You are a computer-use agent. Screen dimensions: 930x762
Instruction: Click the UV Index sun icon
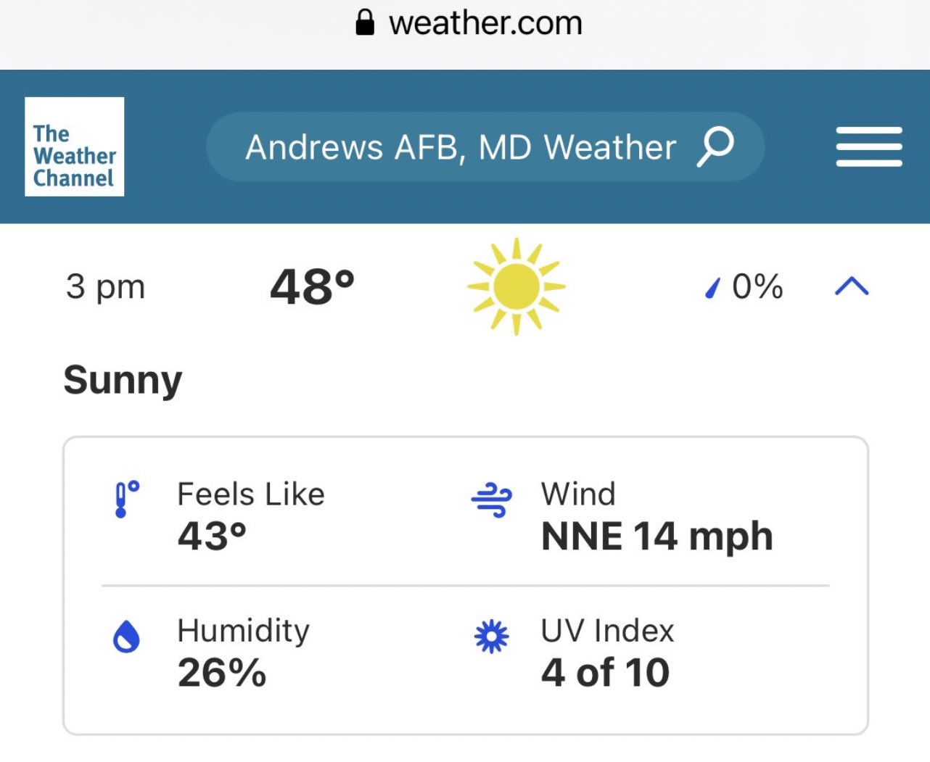(491, 637)
